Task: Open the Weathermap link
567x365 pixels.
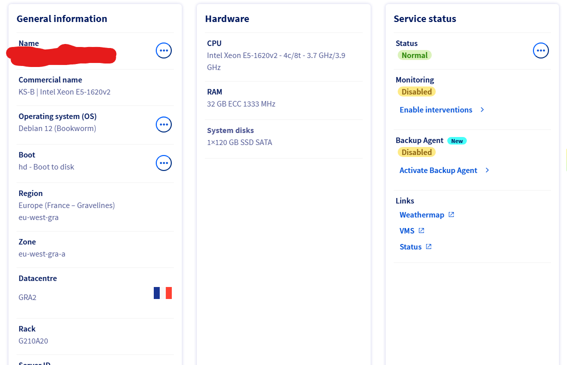Action: (x=422, y=215)
